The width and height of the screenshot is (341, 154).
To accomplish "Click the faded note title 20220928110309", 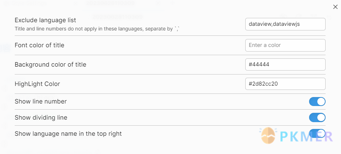I will point(118,17).
